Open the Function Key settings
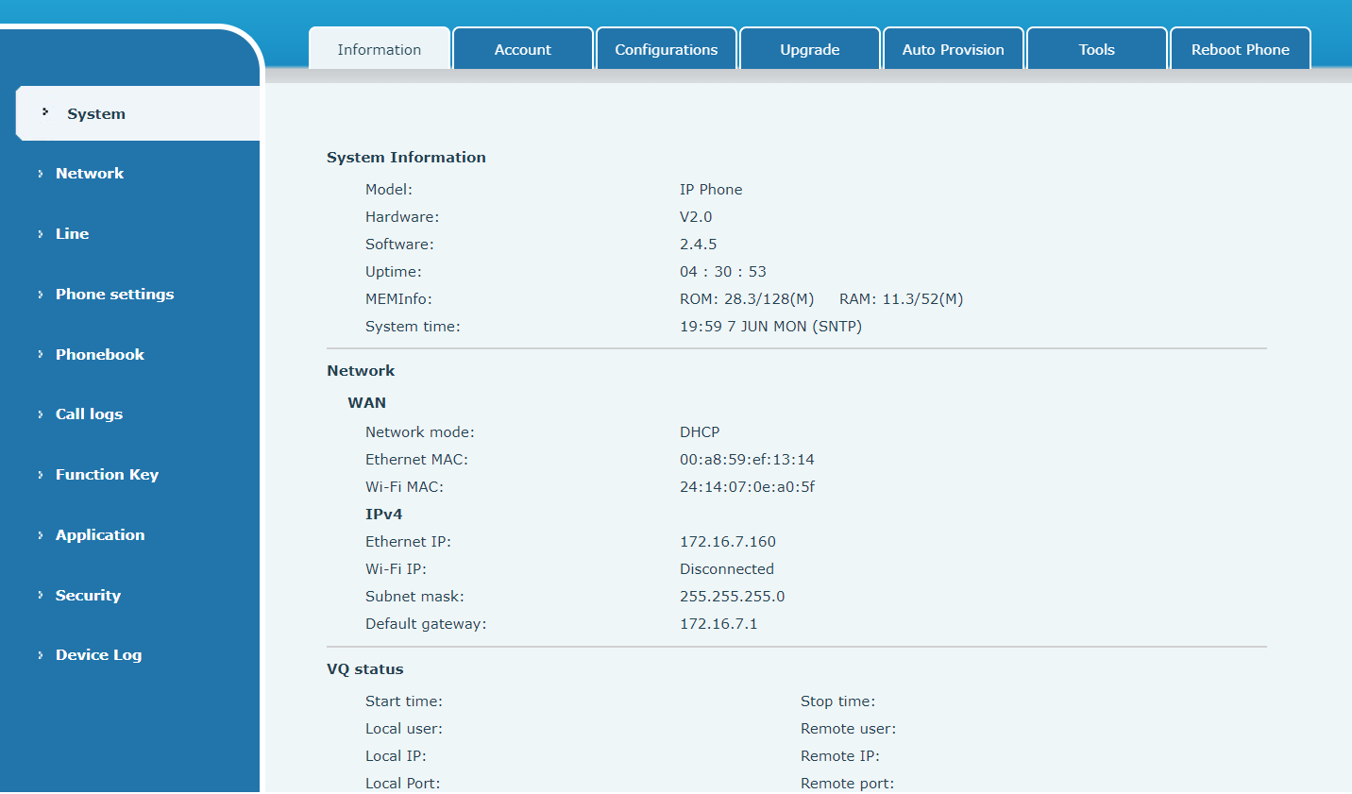The image size is (1352, 794). [107, 474]
